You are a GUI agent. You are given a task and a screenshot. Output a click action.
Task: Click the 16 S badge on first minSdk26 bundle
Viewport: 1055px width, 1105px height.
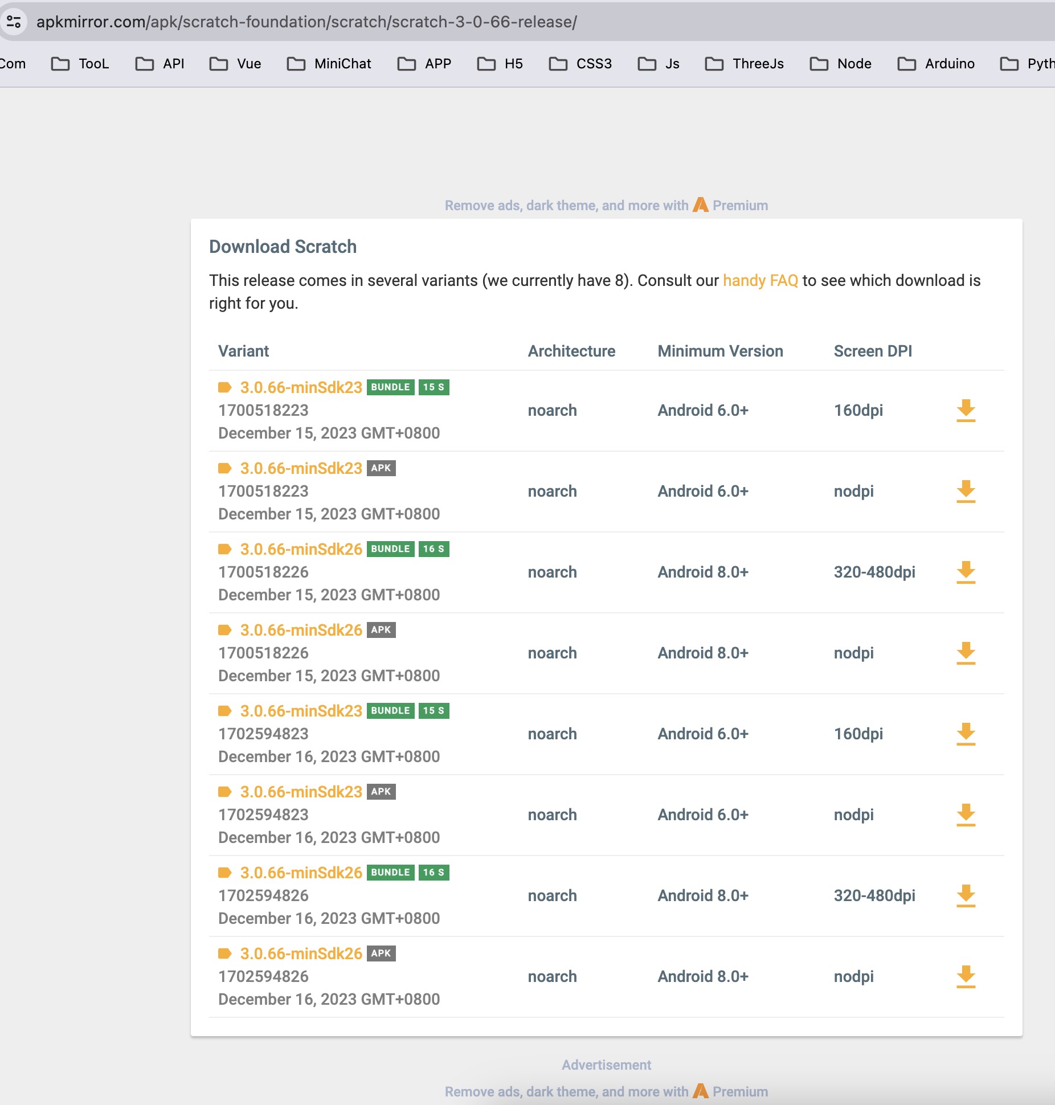pos(434,549)
